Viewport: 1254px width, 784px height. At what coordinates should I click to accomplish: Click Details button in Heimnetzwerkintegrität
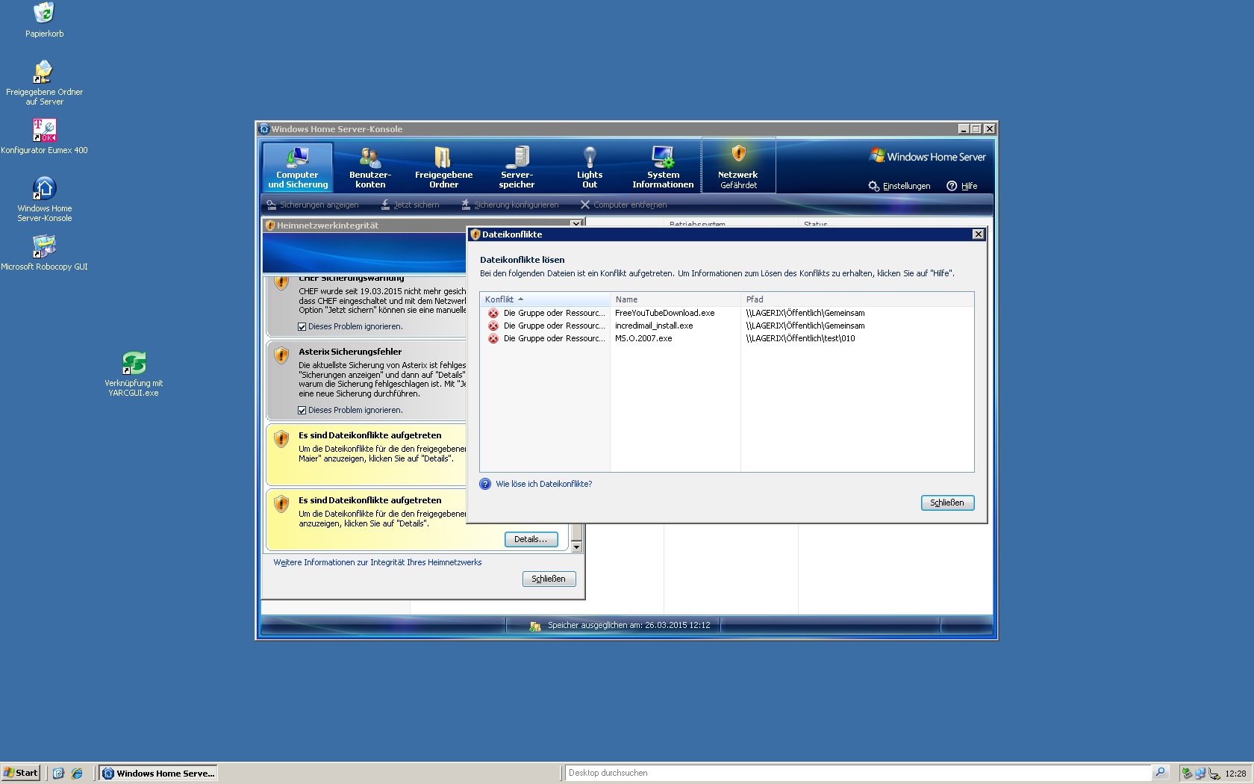pyautogui.click(x=531, y=539)
